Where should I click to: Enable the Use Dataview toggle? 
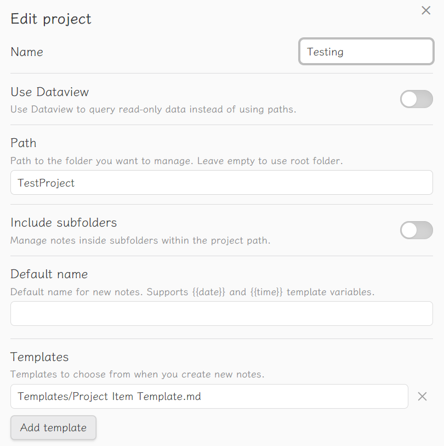[416, 99]
